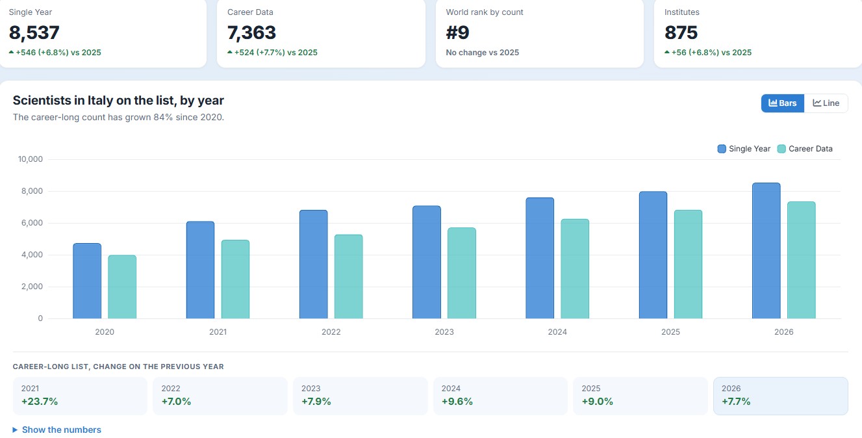
Task: Switch the chart to Bars view
Action: (x=783, y=103)
